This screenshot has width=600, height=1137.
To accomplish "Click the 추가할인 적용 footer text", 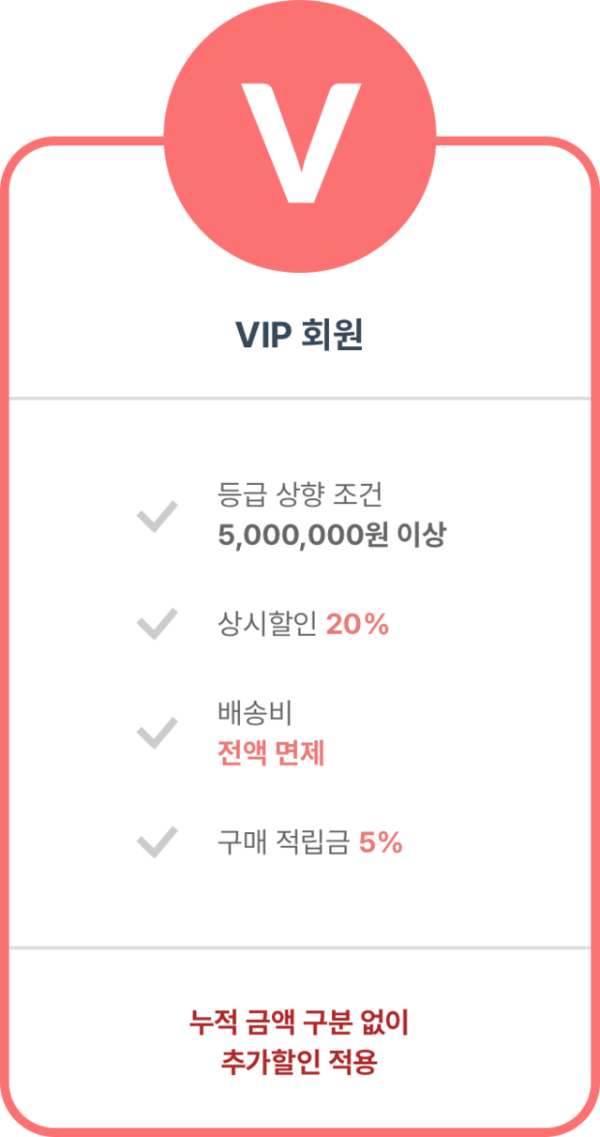I will [300, 1063].
